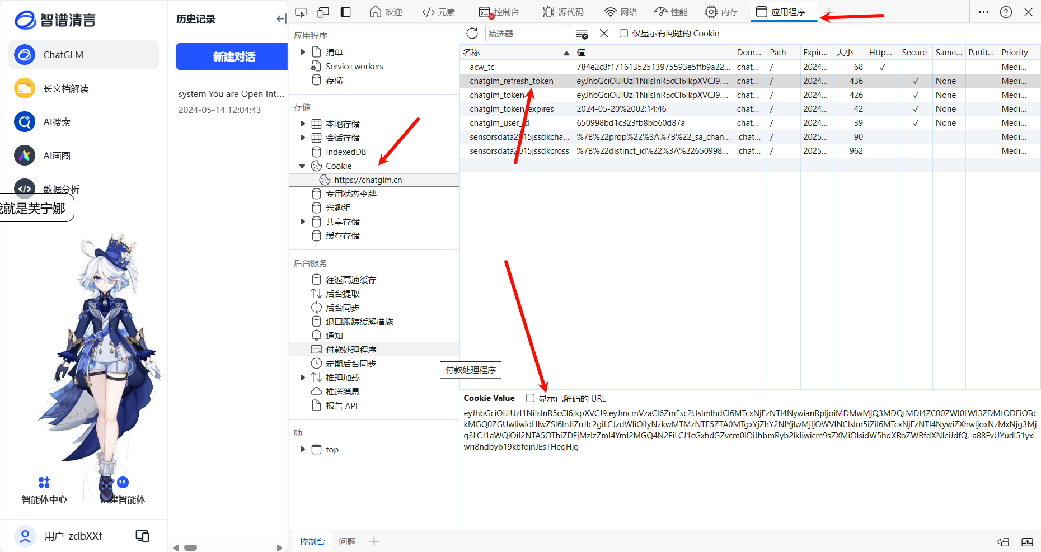Open 专用状态令牌 storage item
This screenshot has height=552, width=1041.
(x=344, y=194)
